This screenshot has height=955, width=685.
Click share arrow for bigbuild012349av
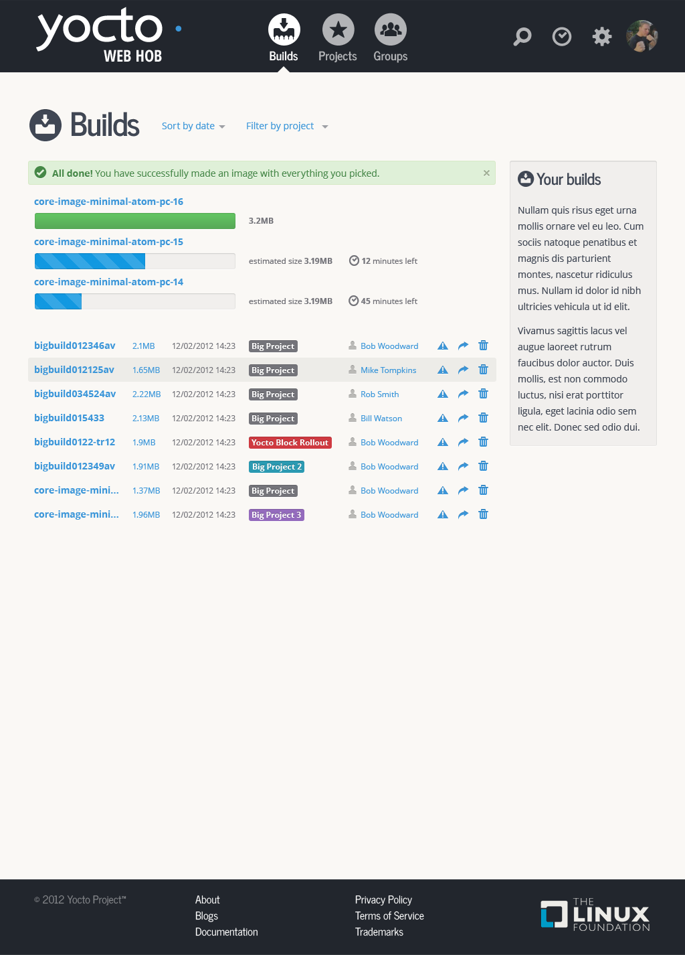tap(463, 466)
